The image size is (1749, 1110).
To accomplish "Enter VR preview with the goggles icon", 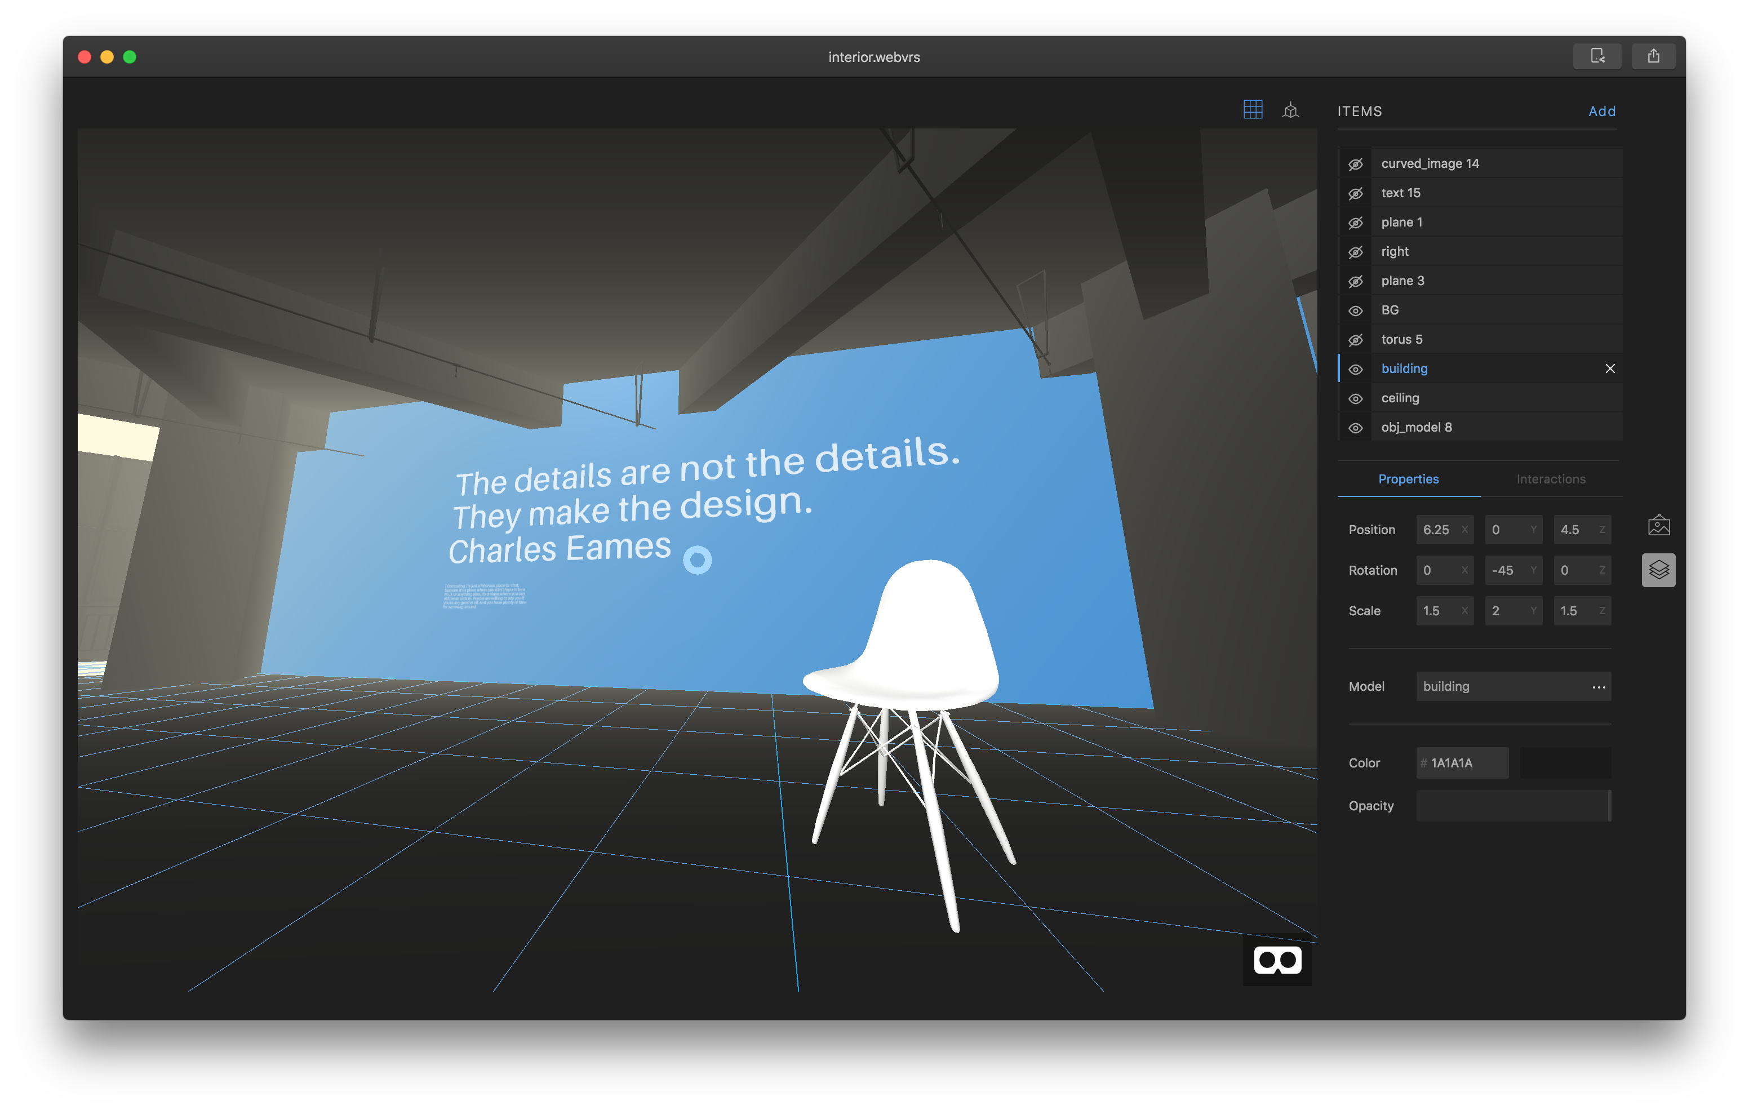I will (x=1276, y=959).
